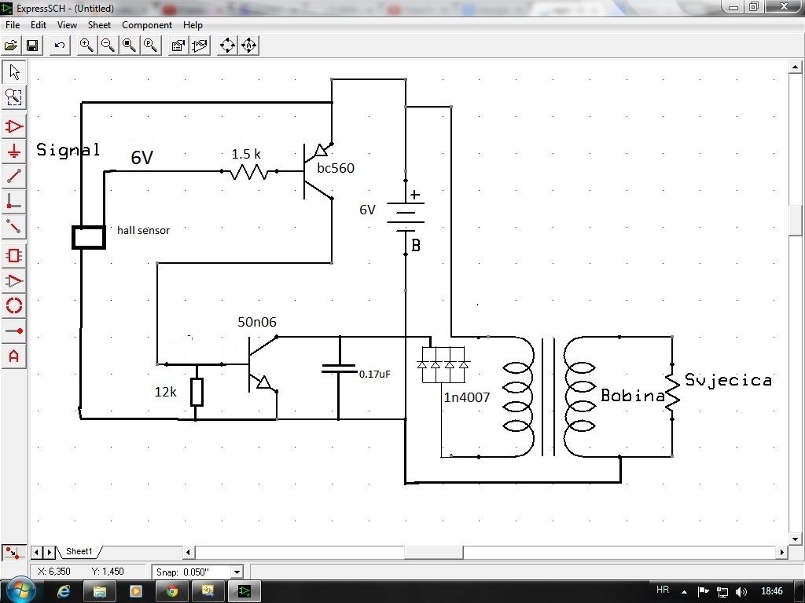Open the Edit menu

pos(38,24)
